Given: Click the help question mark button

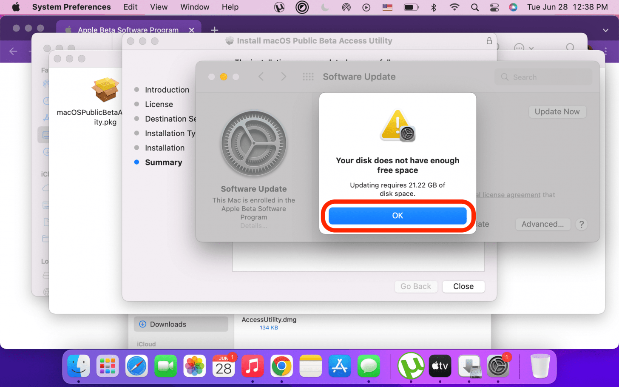Looking at the screenshot, I should click(581, 224).
